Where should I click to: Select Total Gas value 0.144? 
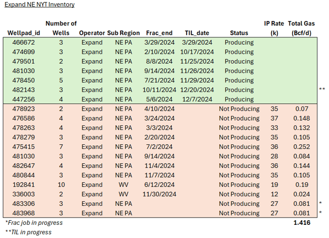click(x=302, y=166)
